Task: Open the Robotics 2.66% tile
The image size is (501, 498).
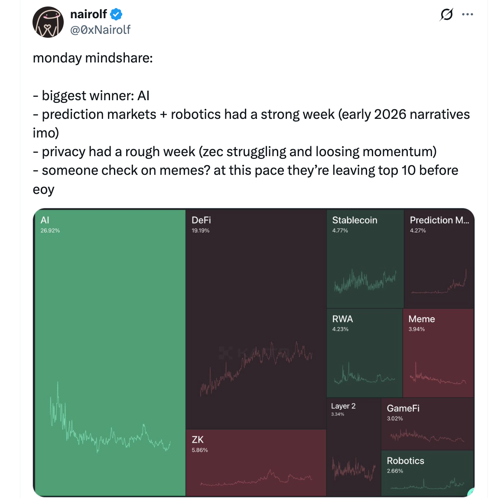Action: point(427,473)
